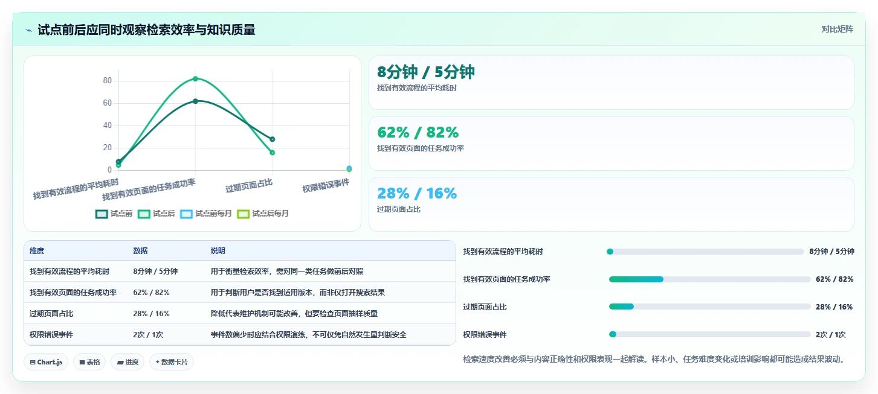The width and height of the screenshot is (878, 394).
Task: Toggle the 试点前 dataset in chart legend
Action: (114, 214)
